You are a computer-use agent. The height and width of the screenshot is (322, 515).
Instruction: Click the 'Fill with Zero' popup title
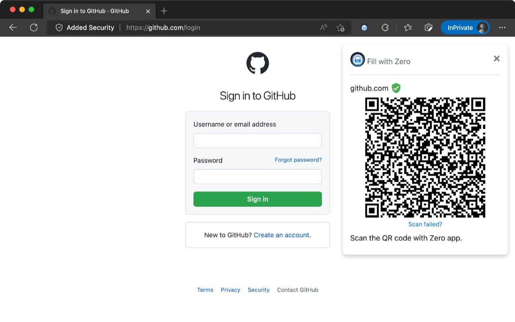click(x=389, y=62)
